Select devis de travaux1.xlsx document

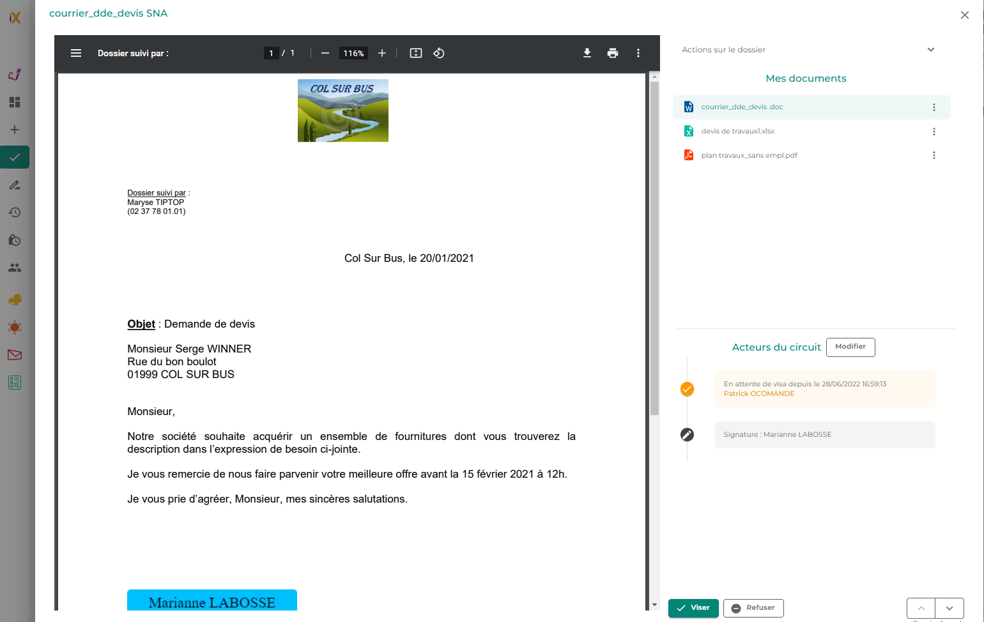point(811,132)
